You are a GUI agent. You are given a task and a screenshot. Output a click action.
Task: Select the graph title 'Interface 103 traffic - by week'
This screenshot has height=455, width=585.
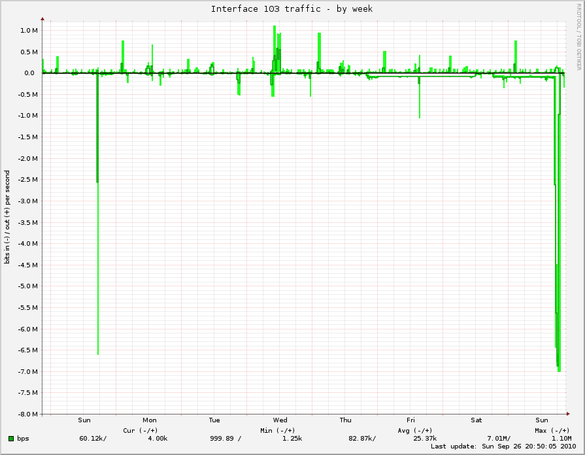tap(292, 9)
